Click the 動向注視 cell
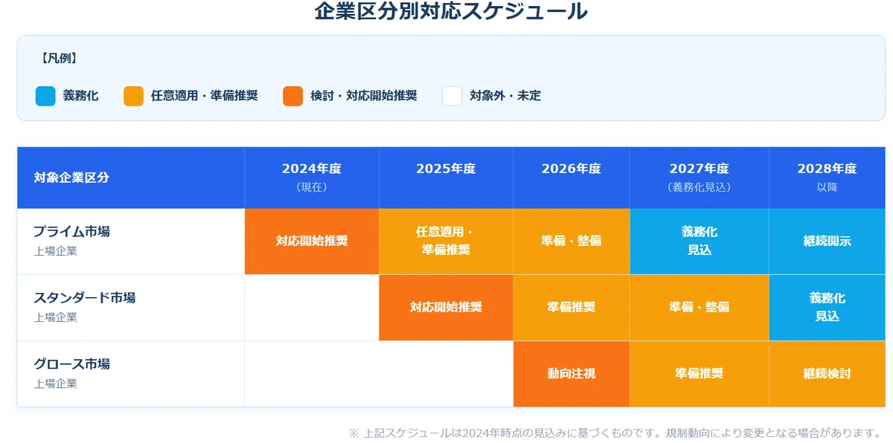Screen dimensions: 893x443 [572, 374]
